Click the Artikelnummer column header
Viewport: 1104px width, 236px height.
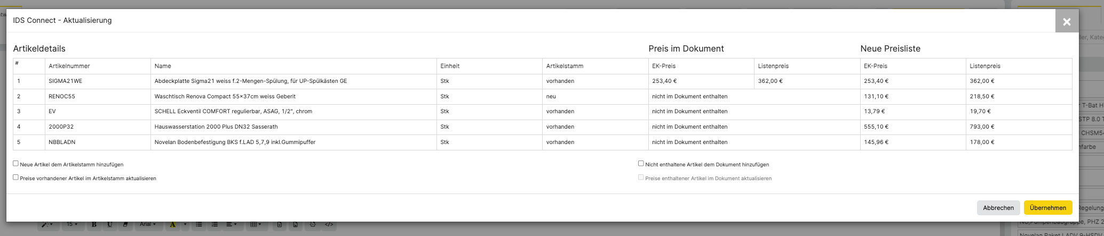(69, 66)
